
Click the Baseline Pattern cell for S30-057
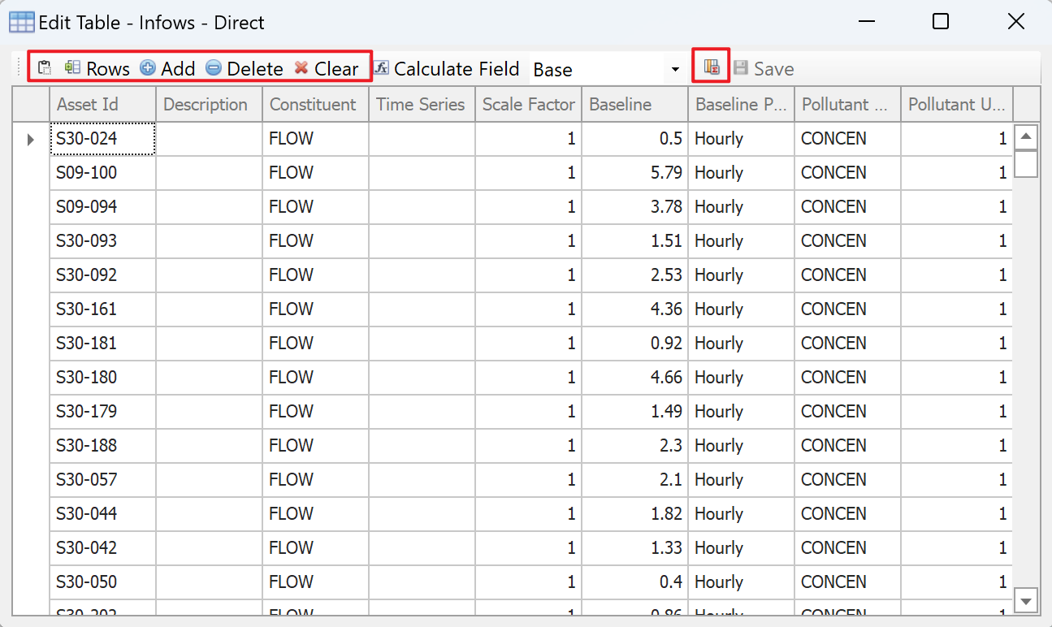[x=740, y=480]
